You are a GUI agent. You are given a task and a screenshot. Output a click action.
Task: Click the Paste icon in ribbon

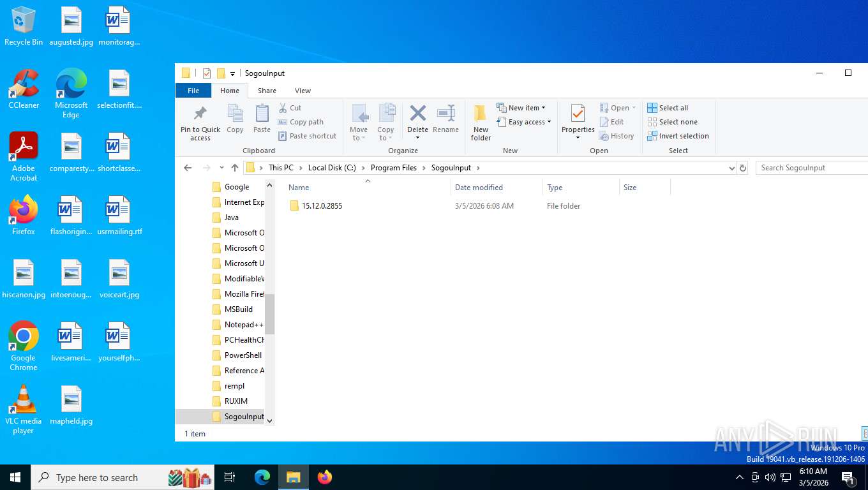point(262,114)
